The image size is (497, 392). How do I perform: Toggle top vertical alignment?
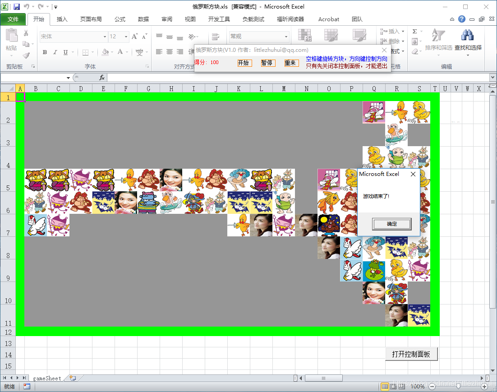point(159,37)
